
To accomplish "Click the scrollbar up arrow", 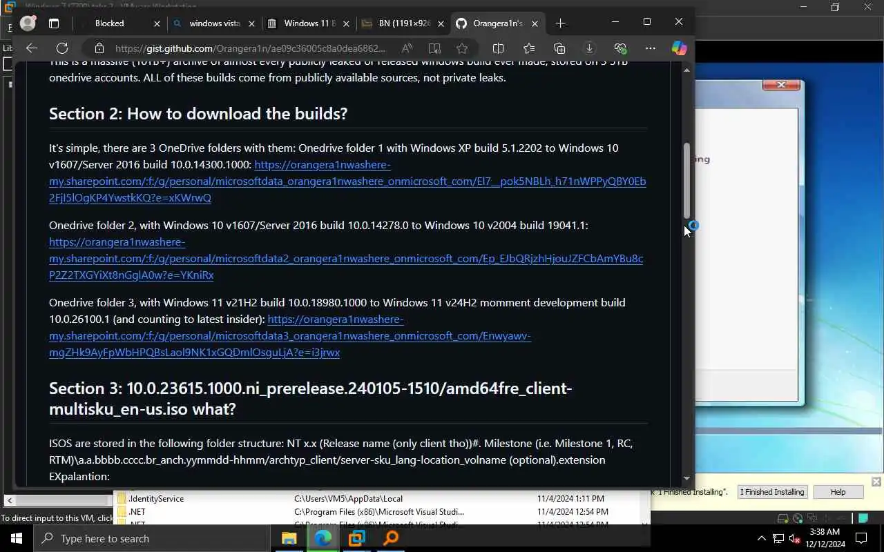I will pos(686,70).
